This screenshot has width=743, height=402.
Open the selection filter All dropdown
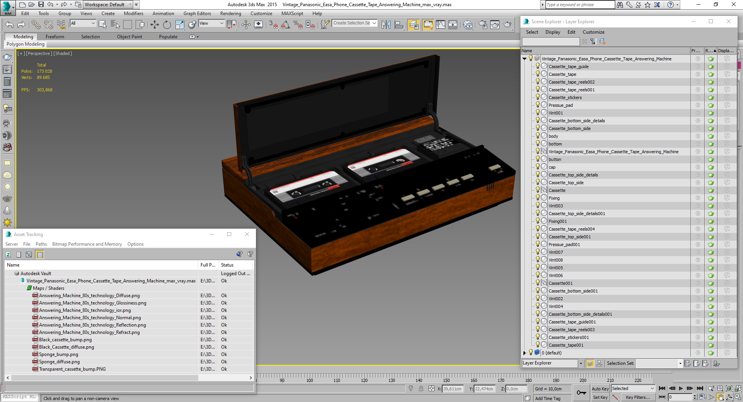pyautogui.click(x=83, y=23)
